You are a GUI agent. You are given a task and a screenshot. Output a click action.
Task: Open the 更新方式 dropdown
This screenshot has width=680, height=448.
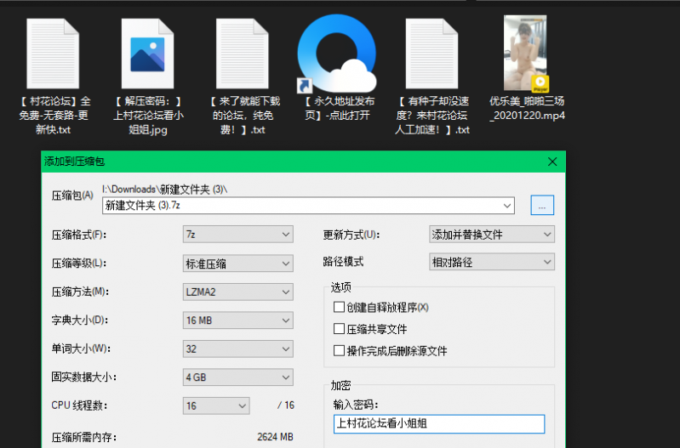[491, 235]
